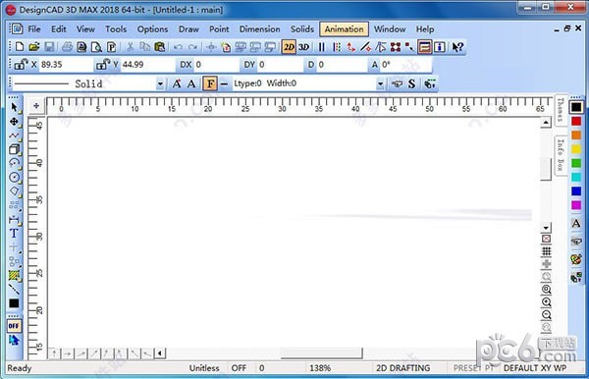589x379 pixels.
Task: Toggle the Y coordinate lock
Action: 102,65
